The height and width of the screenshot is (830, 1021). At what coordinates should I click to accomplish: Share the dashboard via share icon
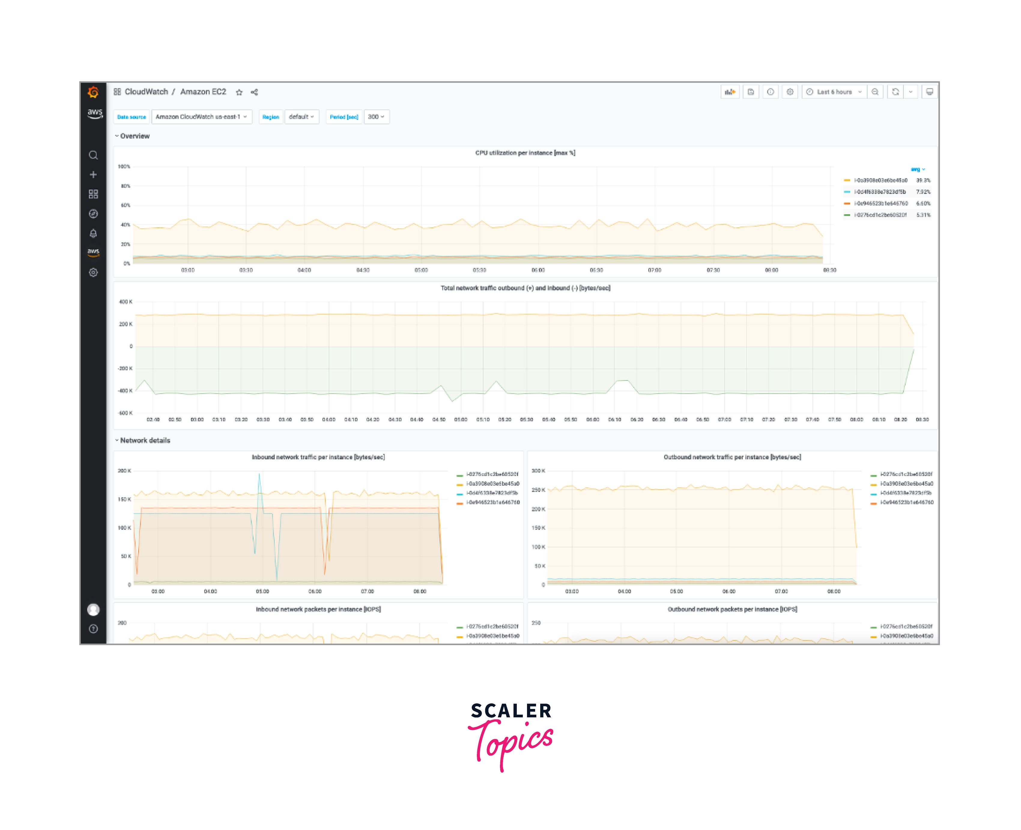click(254, 92)
